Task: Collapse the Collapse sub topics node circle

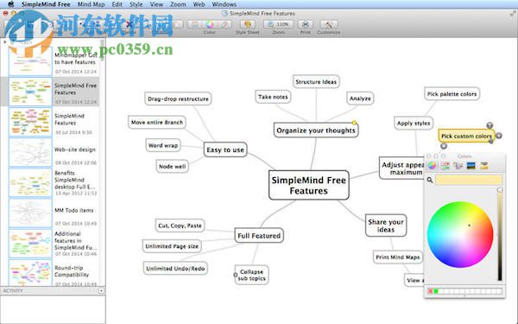Action: click(236, 275)
